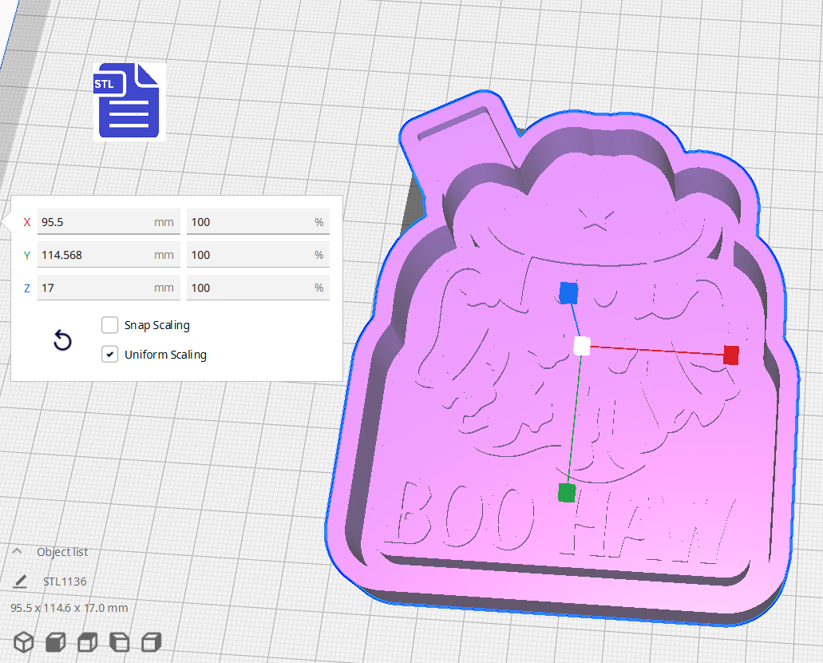Select the 3D perspective view cube icon
Image resolution: width=823 pixels, height=663 pixels.
tap(23, 641)
